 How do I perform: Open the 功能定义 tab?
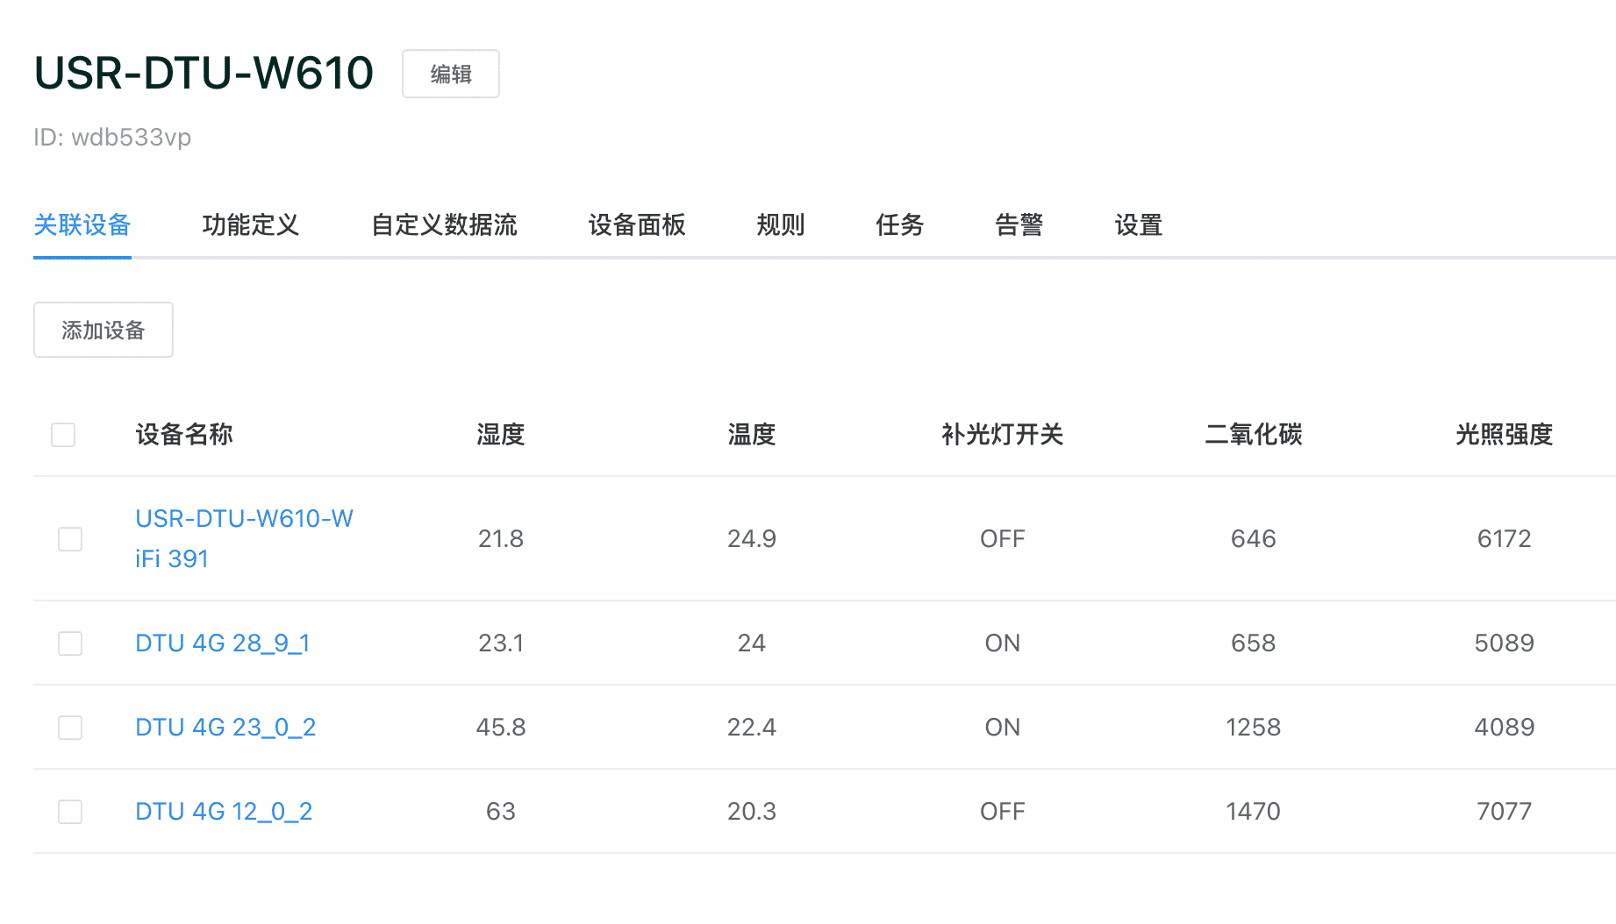[250, 225]
